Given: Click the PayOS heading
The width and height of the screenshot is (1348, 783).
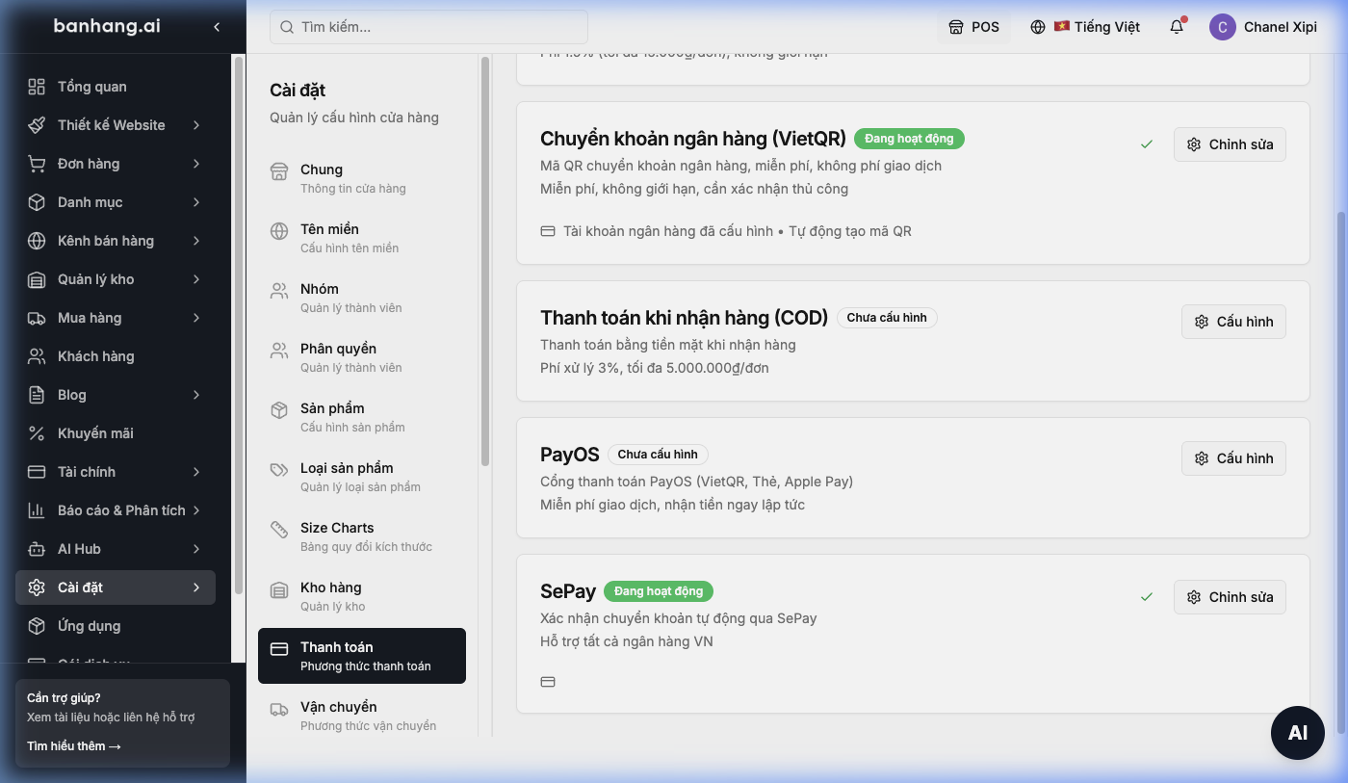Looking at the screenshot, I should (x=570, y=455).
